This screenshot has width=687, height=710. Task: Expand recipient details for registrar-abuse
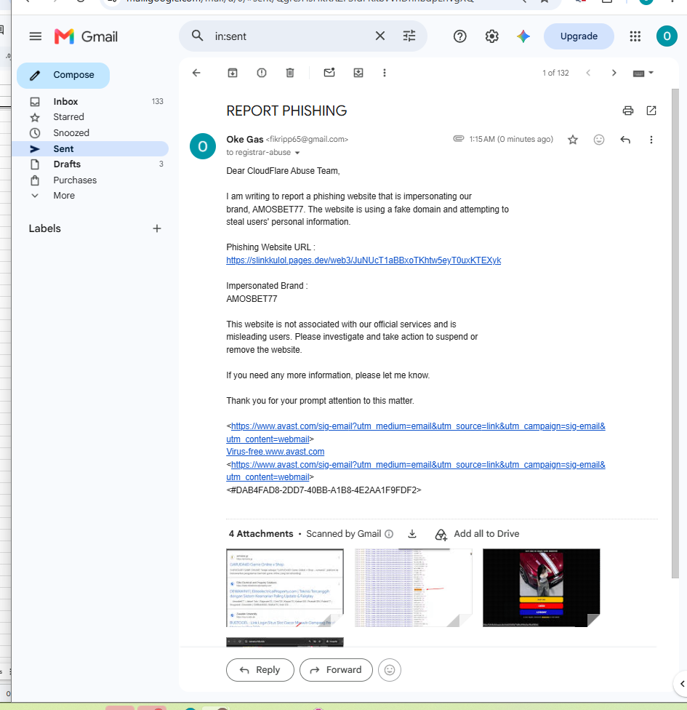(297, 153)
